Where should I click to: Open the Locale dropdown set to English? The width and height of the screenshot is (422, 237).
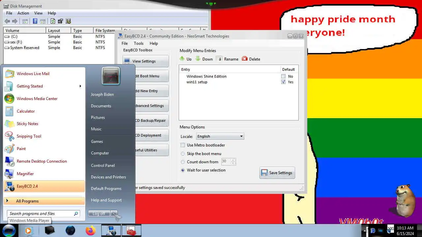(x=220, y=136)
